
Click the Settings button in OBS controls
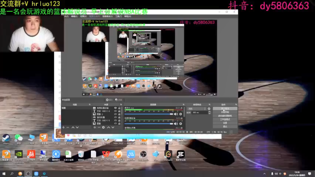pyautogui.click(x=225, y=123)
